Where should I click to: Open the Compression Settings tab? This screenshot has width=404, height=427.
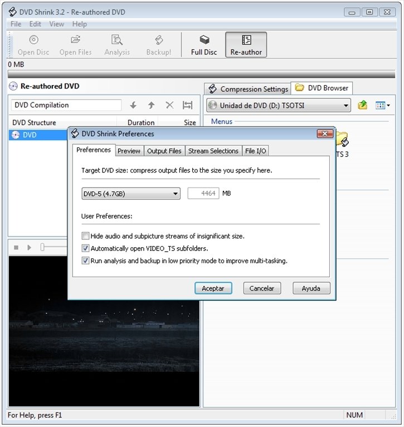[247, 89]
